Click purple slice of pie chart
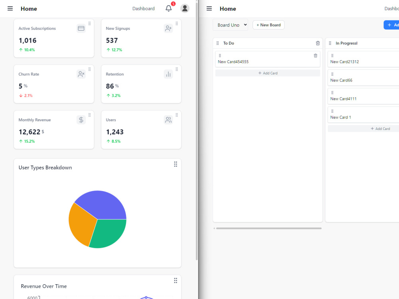This screenshot has height=299, width=399. coord(103,204)
